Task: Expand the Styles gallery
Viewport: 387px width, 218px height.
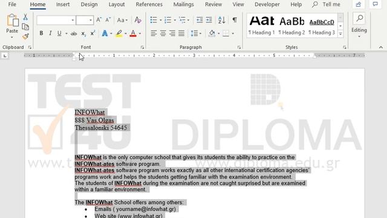Action: (340, 34)
